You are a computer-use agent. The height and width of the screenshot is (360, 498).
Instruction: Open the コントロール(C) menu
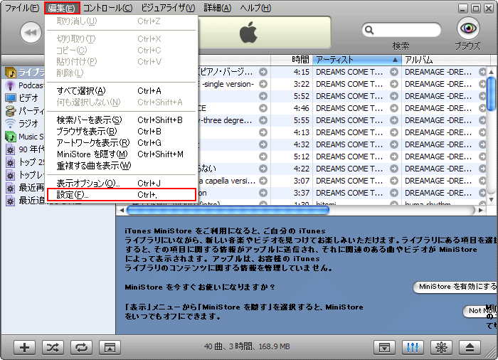[107, 8]
